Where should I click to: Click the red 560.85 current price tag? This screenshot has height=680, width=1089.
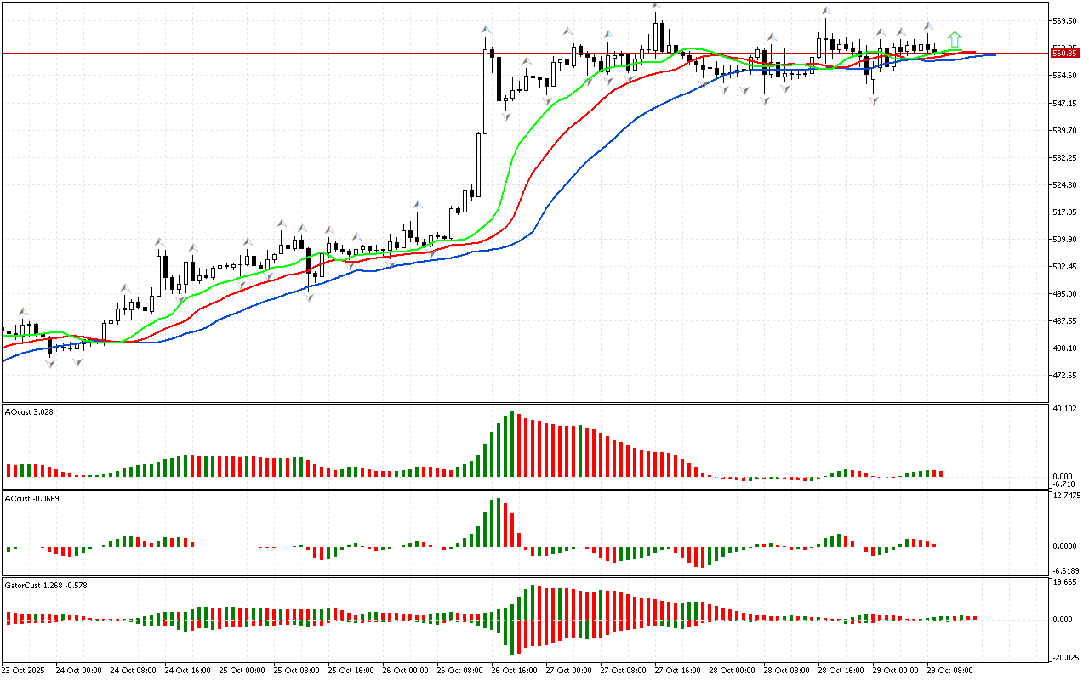[x=1064, y=53]
